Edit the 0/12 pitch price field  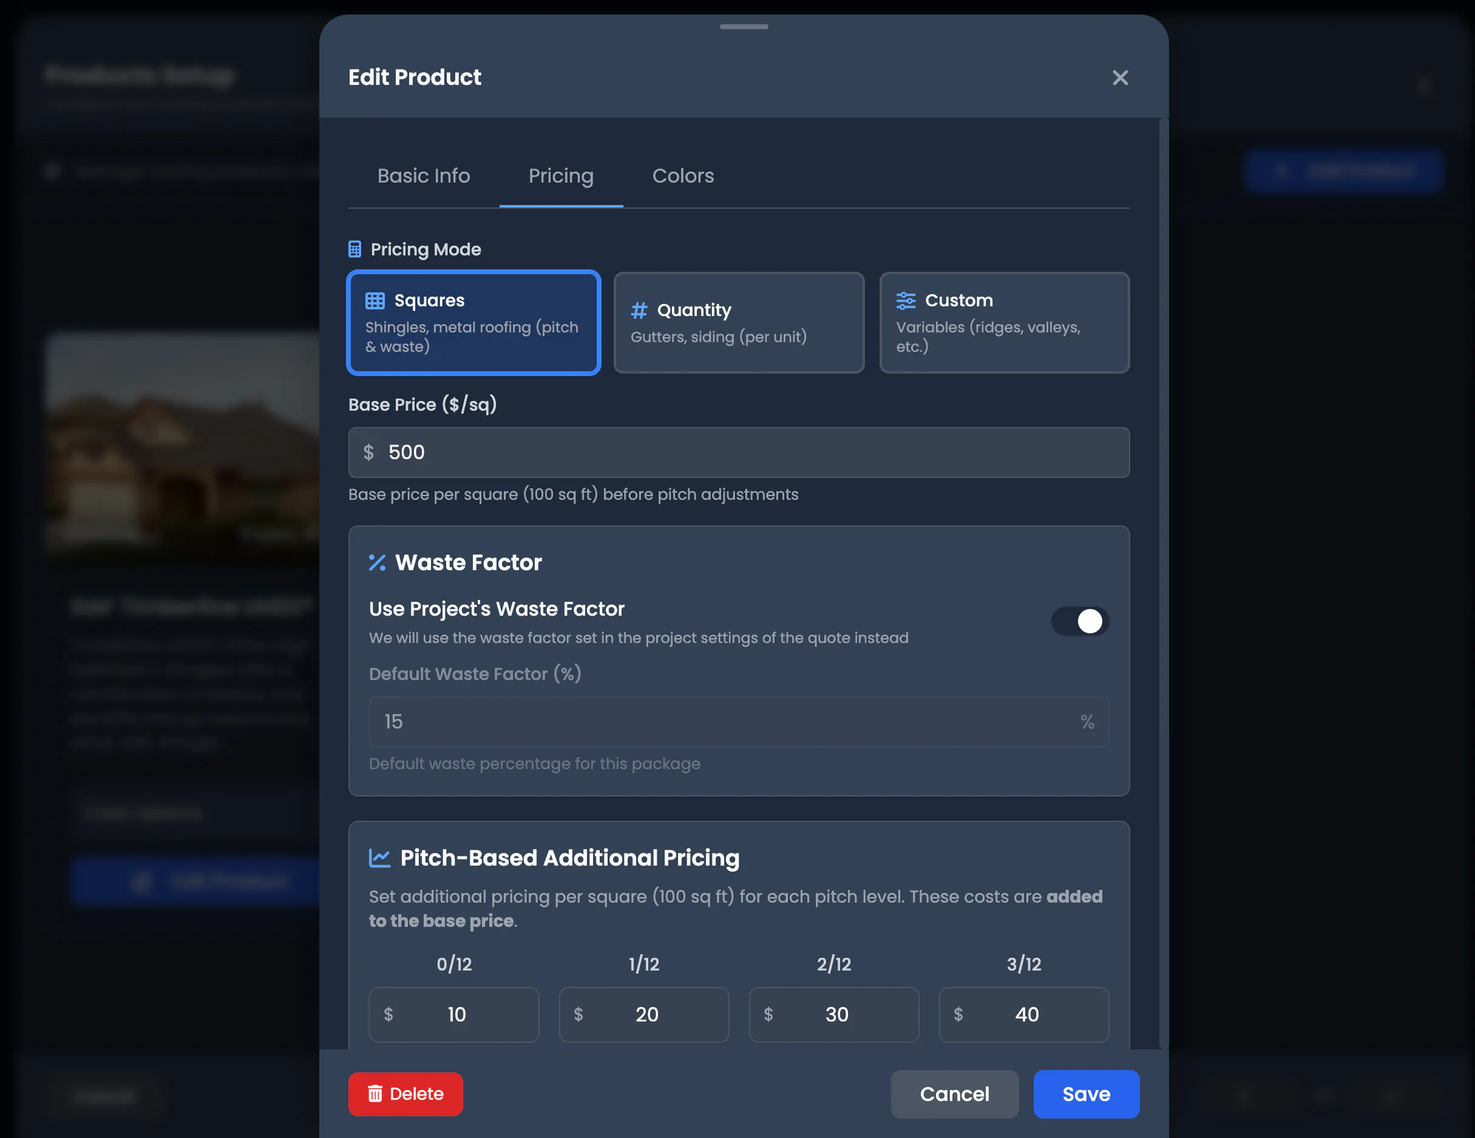coord(454,1014)
